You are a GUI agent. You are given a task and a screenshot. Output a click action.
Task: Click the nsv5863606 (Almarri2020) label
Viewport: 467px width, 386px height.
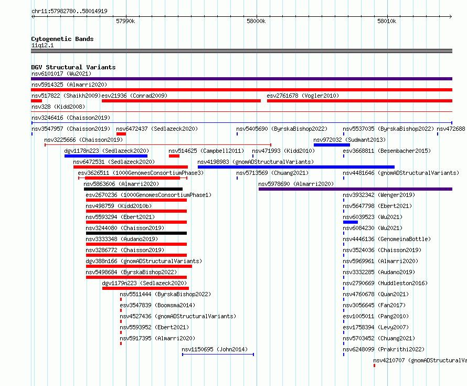121,184
